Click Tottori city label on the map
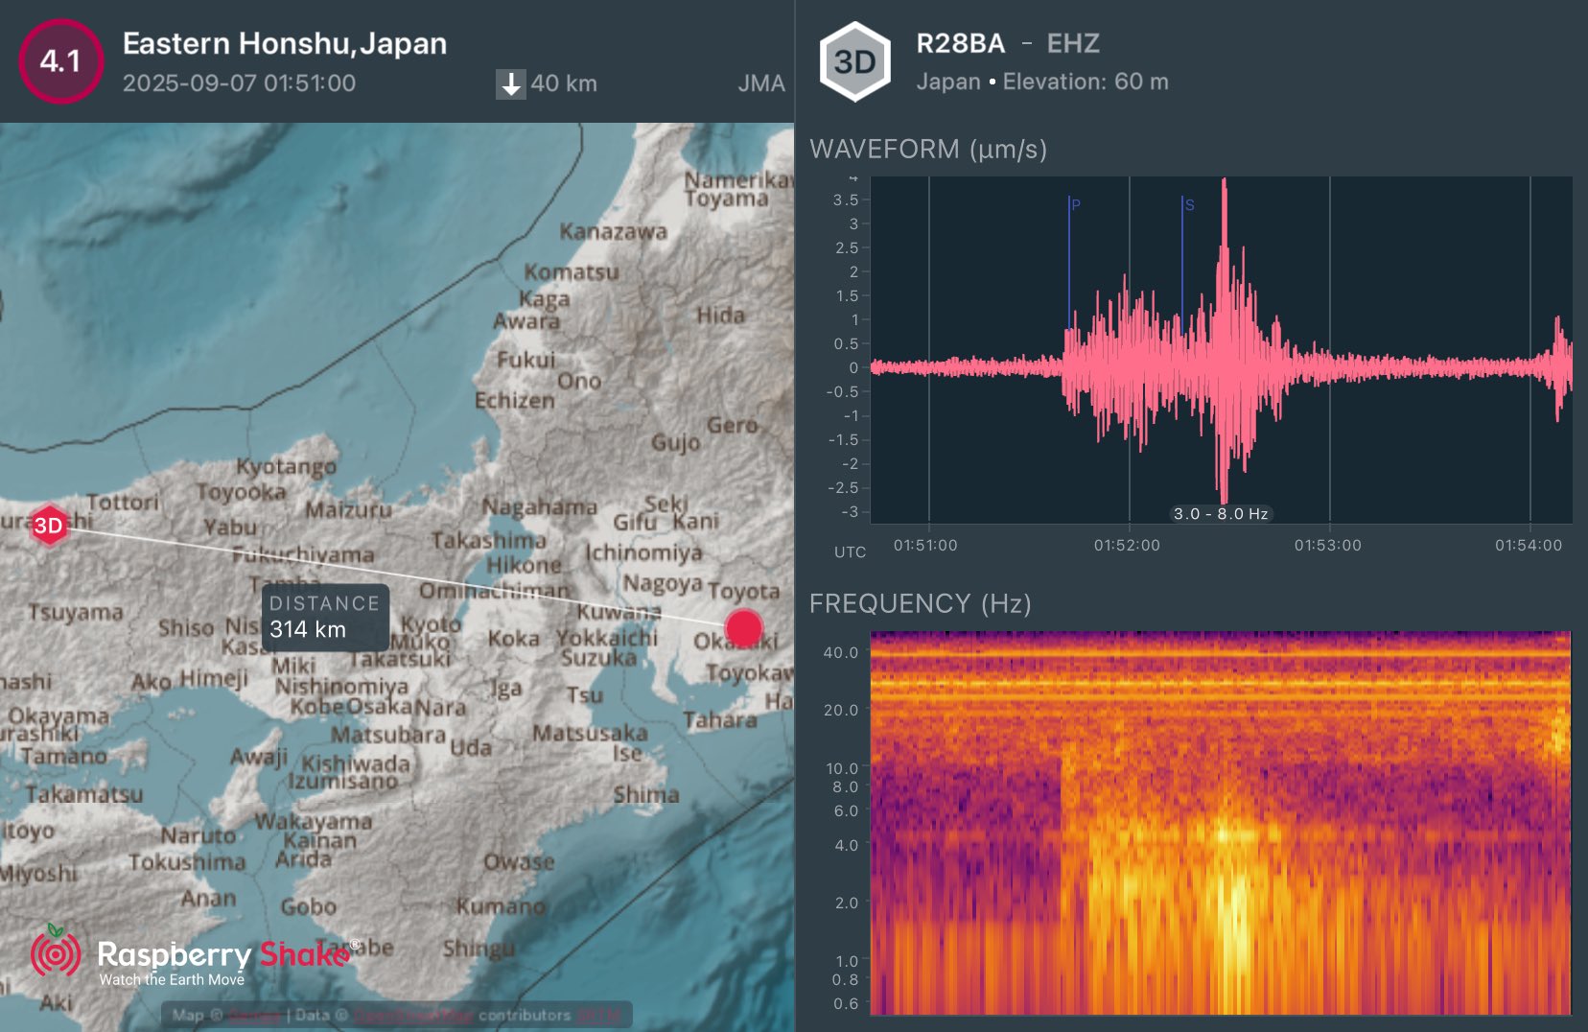The width and height of the screenshot is (1588, 1032). click(123, 502)
